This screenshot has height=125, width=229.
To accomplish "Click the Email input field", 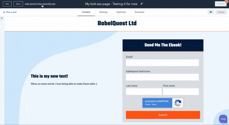I will pyautogui.click(x=162, y=62).
